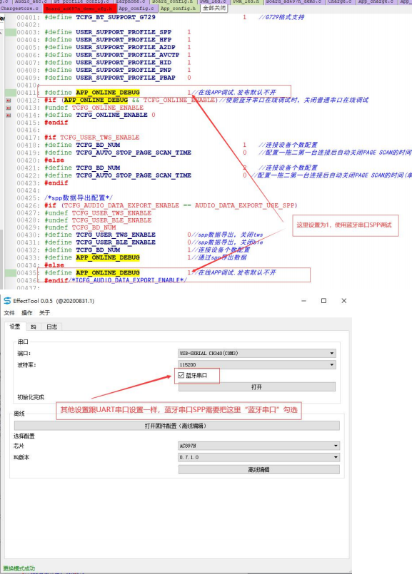Switch to the EQ tab
The height and width of the screenshot is (574, 412).
pyautogui.click(x=34, y=327)
